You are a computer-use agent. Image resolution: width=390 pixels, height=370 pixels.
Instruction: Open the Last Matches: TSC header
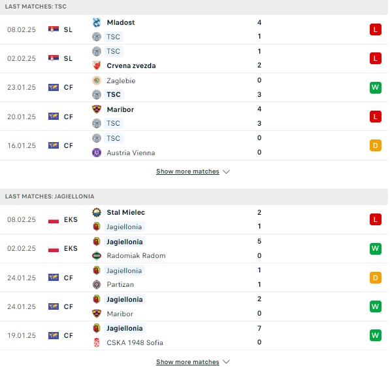coord(36,7)
